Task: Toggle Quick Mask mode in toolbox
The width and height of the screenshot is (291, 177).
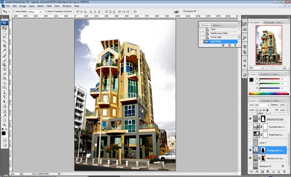Action: pos(4,140)
